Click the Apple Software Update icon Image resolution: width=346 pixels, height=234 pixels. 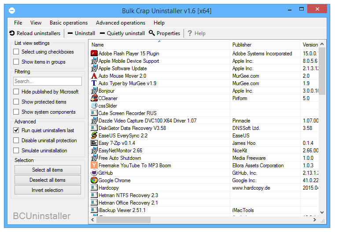94,68
